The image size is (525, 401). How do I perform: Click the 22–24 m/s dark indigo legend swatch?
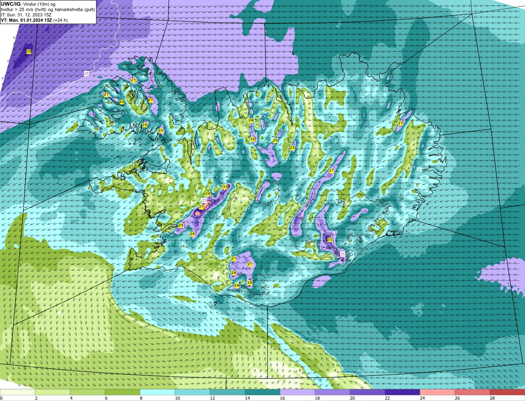403,392
